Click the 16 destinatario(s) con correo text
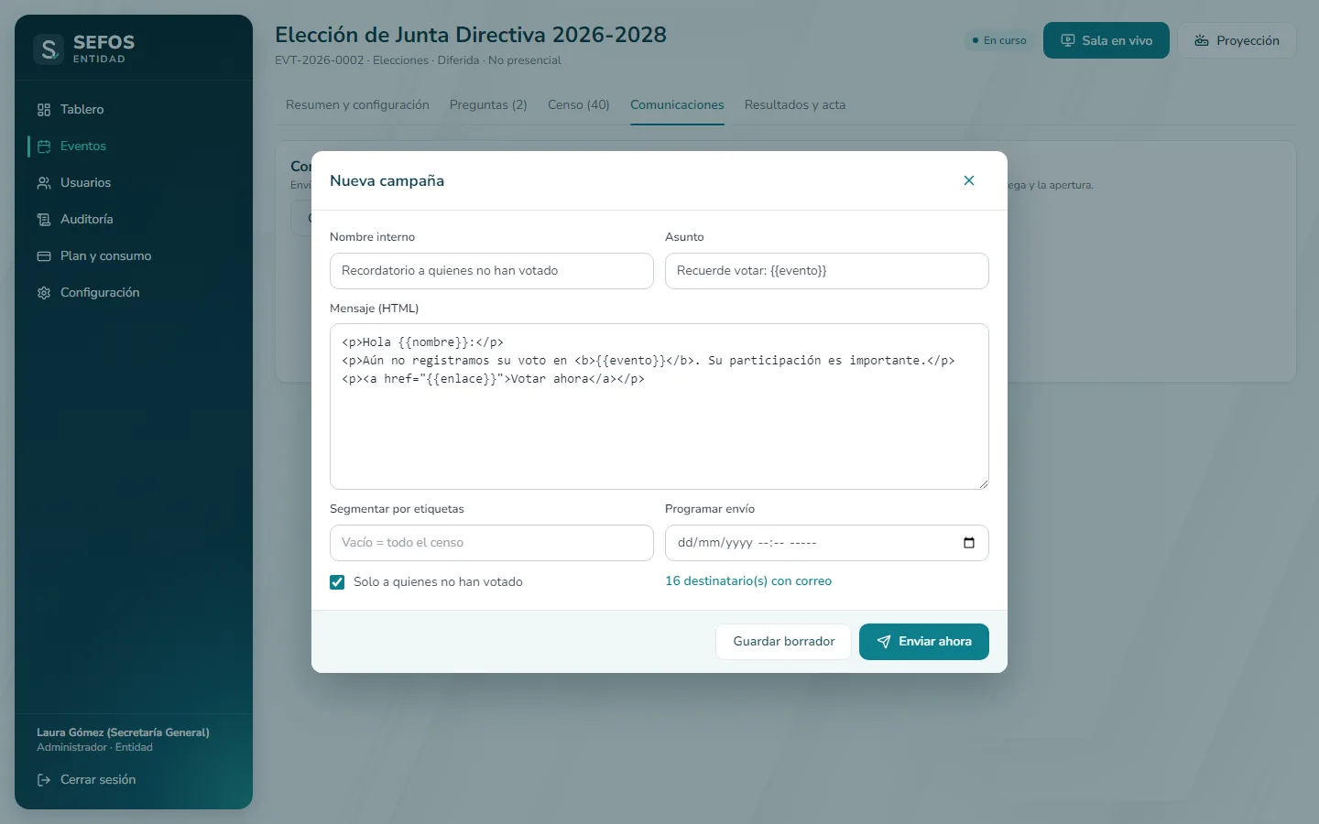Screen dimensions: 1319x824 [748, 581]
